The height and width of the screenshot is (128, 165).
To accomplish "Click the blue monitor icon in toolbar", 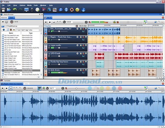I will [26, 10].
